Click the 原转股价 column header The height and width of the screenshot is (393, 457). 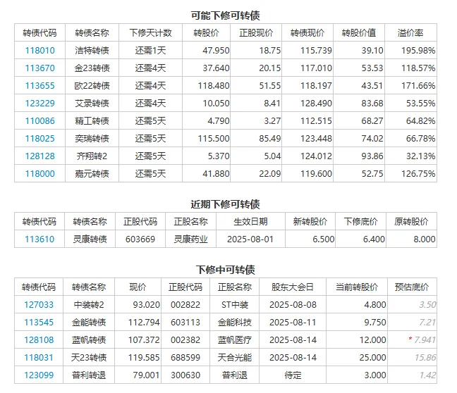[x=412, y=222]
